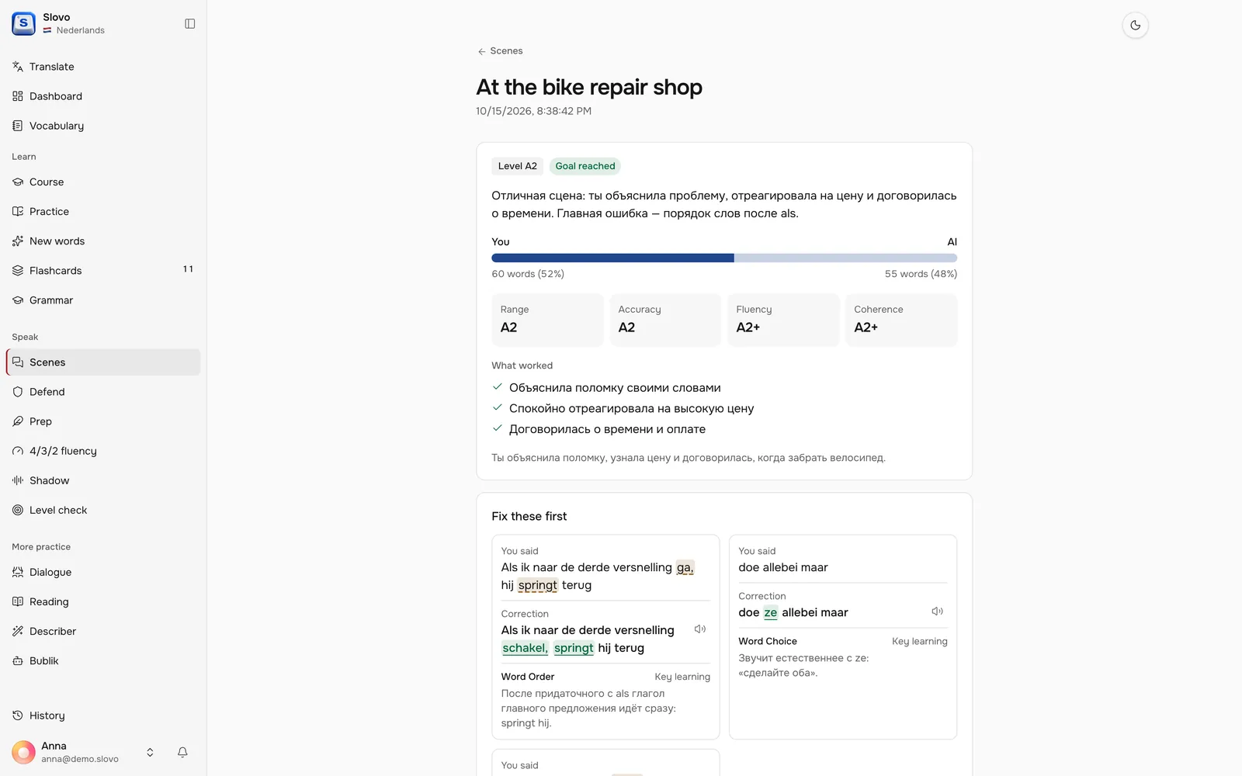Open the Reading practice
This screenshot has height=776, width=1242.
[103, 601]
